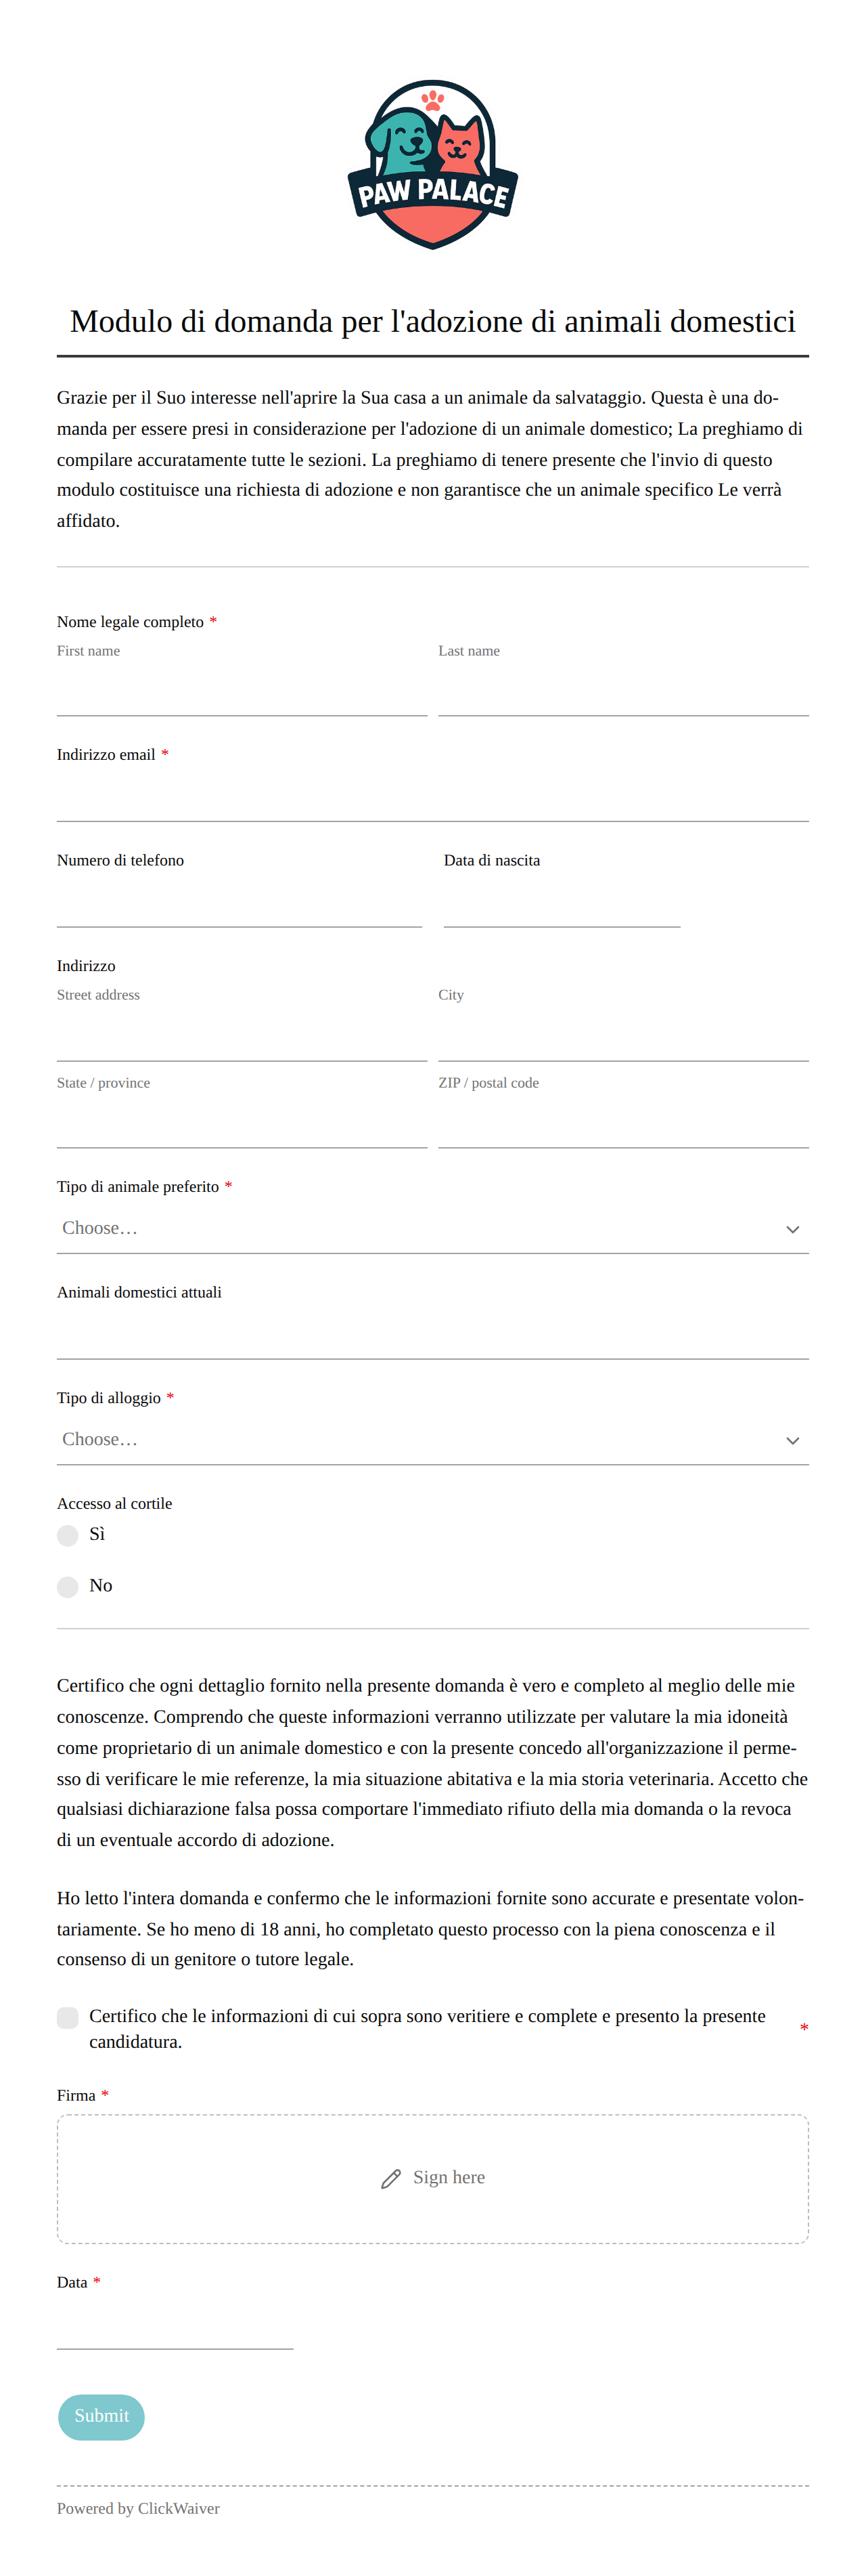Click the Sign here signature area
866x2576 pixels.
tap(432, 2178)
